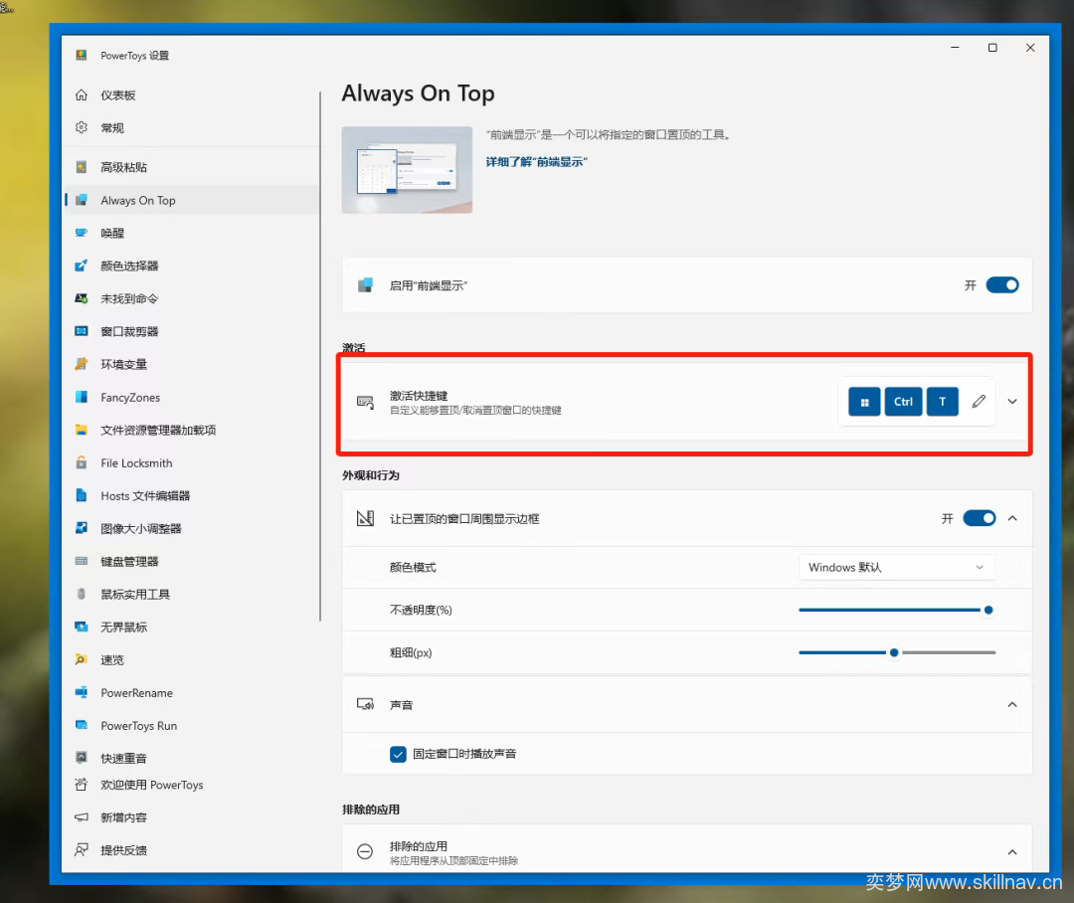Open the 颜色模式 Windows 默认 dropdown
The height and width of the screenshot is (903, 1074).
coord(897,567)
